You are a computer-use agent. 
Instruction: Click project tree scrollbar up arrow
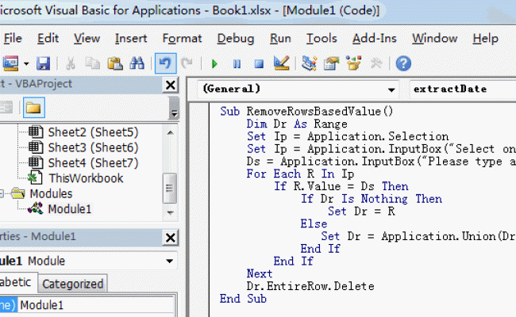coord(170,132)
